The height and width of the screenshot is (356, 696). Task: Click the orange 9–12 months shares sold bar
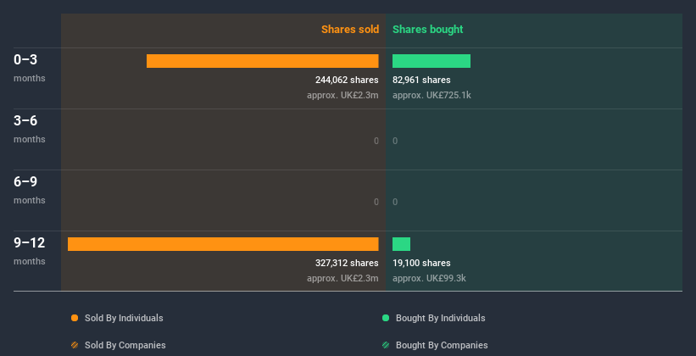tap(223, 244)
